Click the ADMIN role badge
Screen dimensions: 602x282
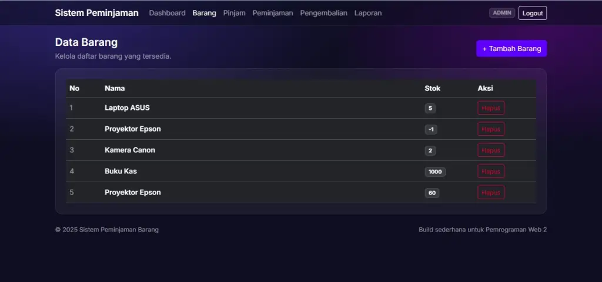502,13
